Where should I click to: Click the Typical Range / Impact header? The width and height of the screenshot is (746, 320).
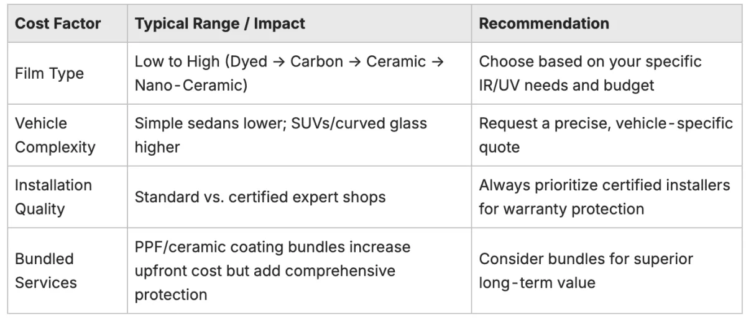pyautogui.click(x=220, y=24)
